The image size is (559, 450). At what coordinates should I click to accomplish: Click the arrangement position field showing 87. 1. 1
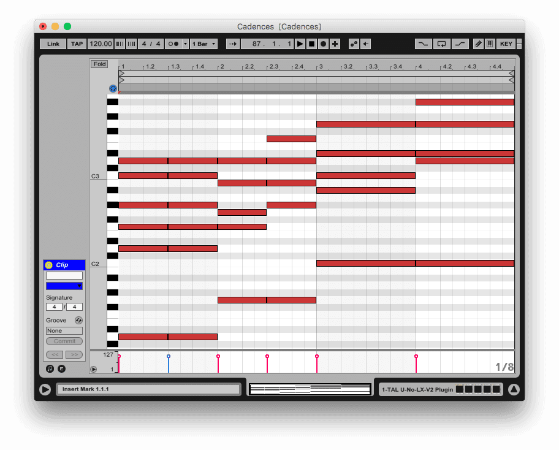click(x=267, y=44)
